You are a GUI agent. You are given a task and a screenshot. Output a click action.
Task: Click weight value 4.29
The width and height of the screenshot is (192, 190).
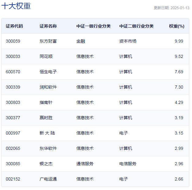point(179,102)
